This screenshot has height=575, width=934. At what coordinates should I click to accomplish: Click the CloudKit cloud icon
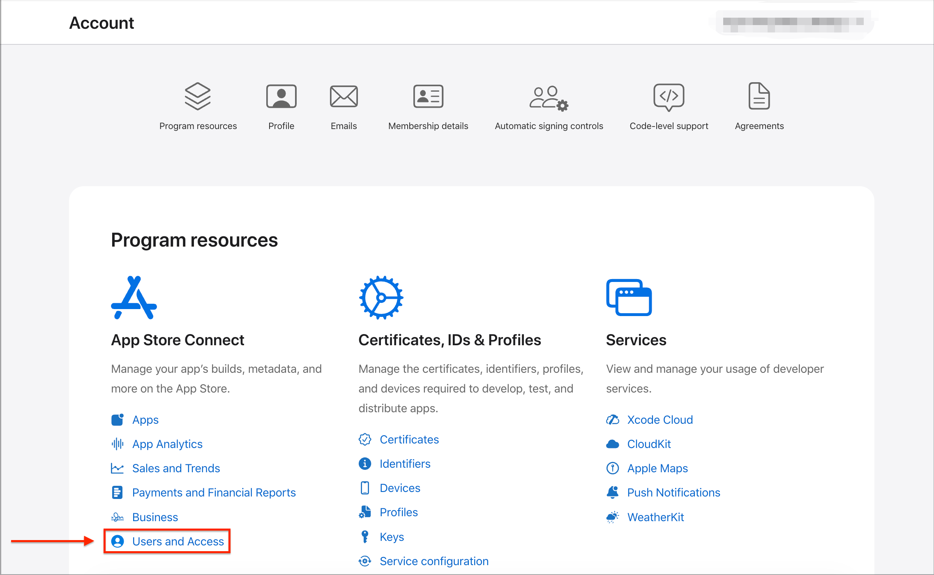(613, 444)
